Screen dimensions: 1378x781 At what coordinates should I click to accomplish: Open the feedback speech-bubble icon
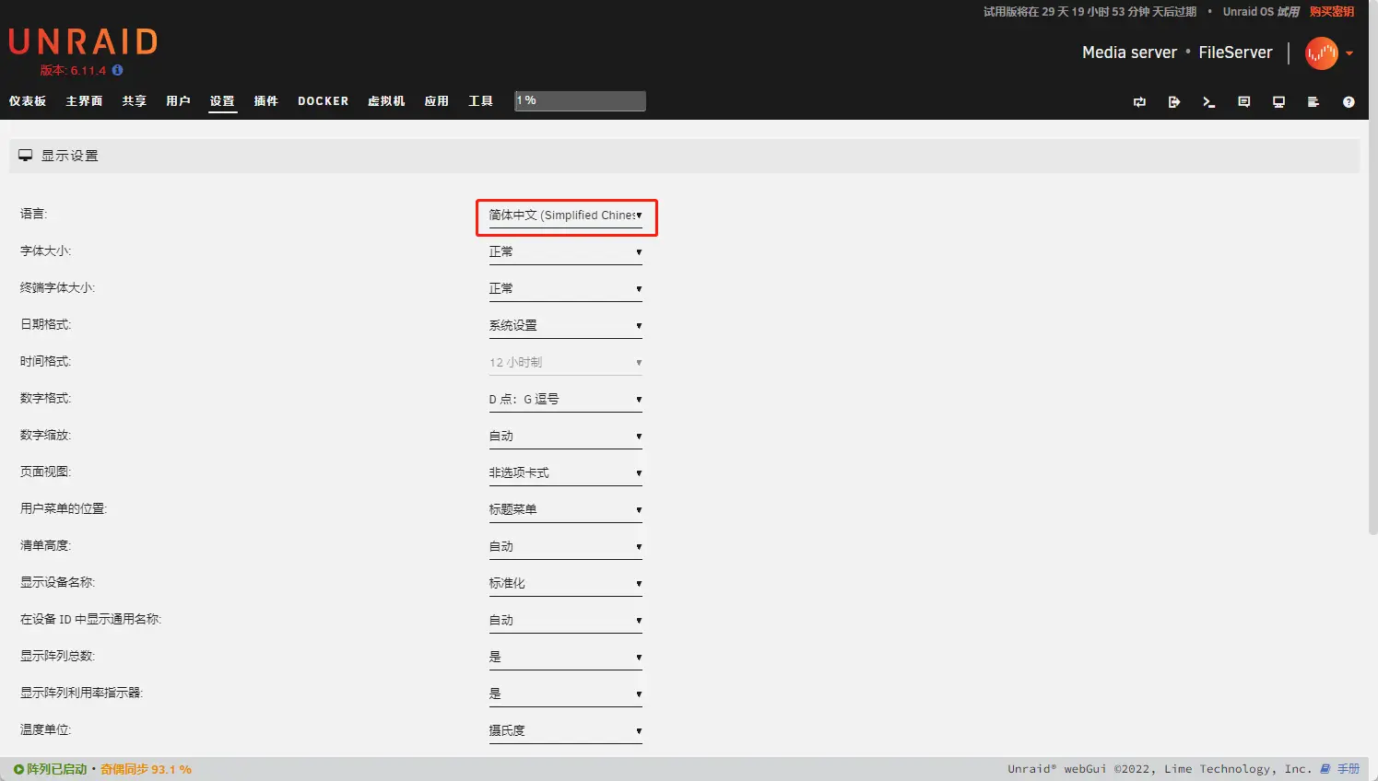click(1243, 102)
